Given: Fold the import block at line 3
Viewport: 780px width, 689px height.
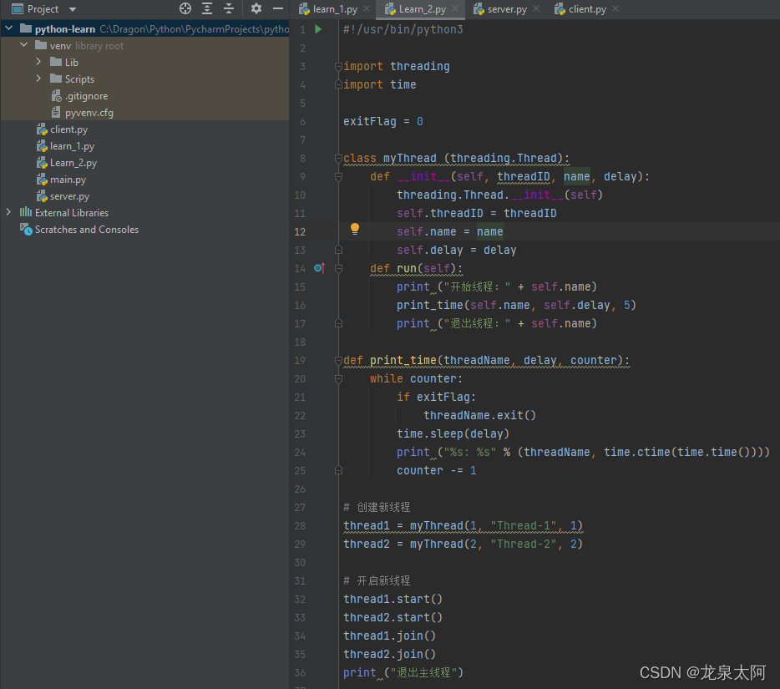Looking at the screenshot, I should (338, 66).
